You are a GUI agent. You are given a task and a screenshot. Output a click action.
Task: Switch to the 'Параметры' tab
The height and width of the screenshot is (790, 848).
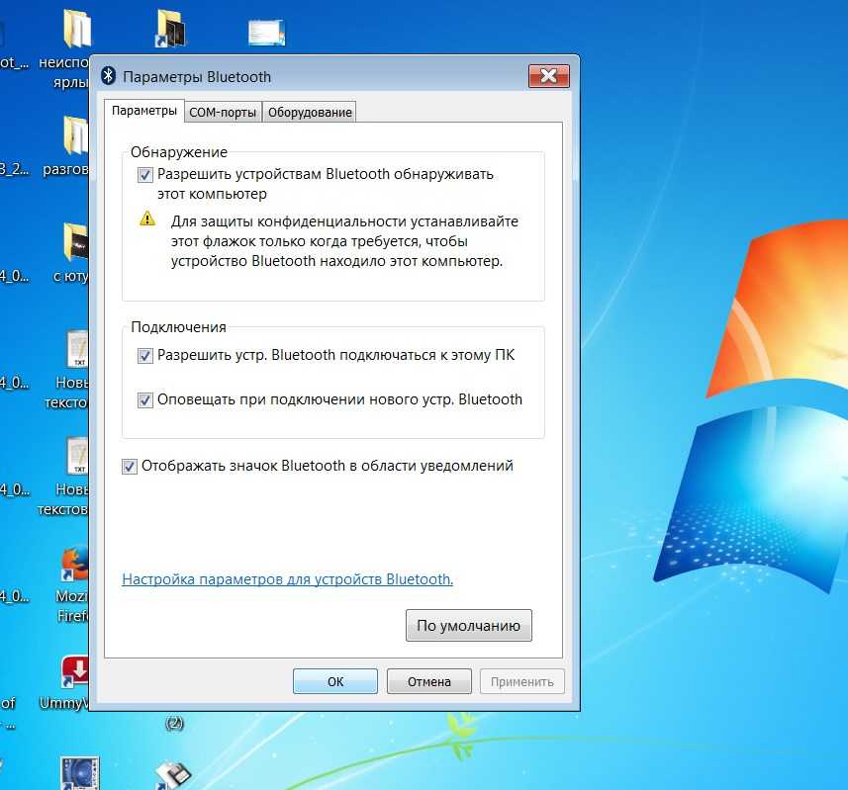pos(143,111)
